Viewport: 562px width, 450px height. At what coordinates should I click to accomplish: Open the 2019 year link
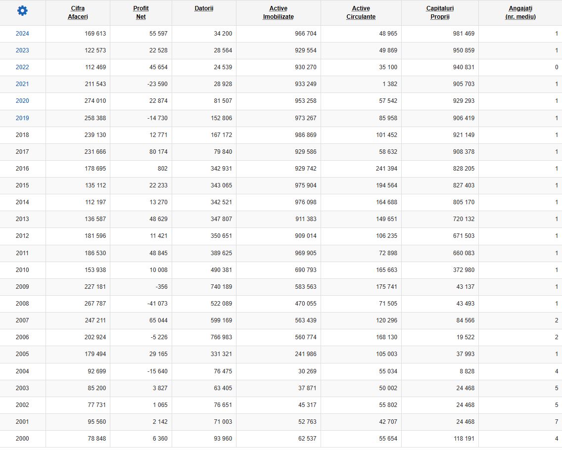(x=22, y=118)
